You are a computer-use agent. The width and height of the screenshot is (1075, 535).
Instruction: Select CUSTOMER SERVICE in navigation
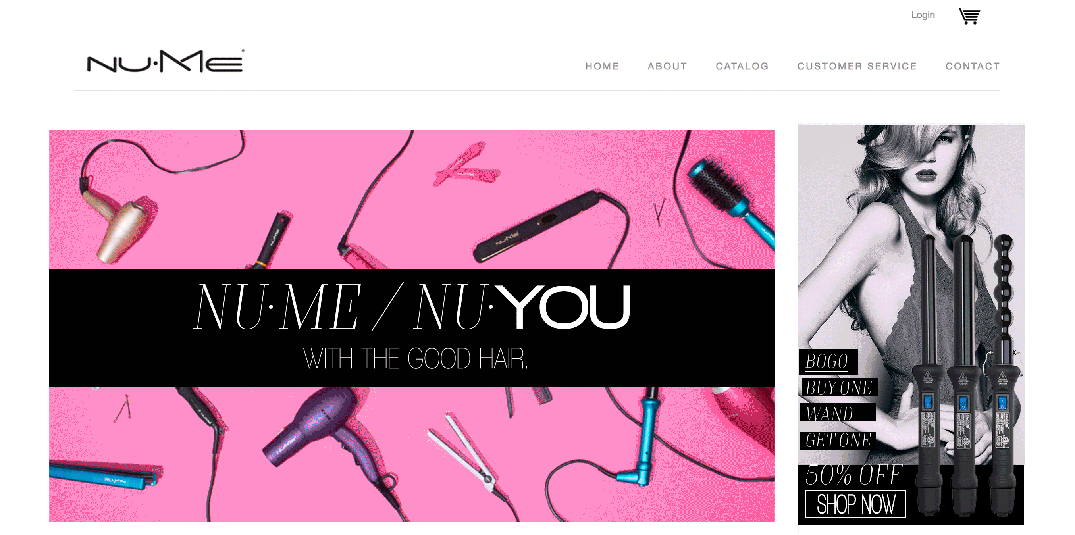coord(857,66)
